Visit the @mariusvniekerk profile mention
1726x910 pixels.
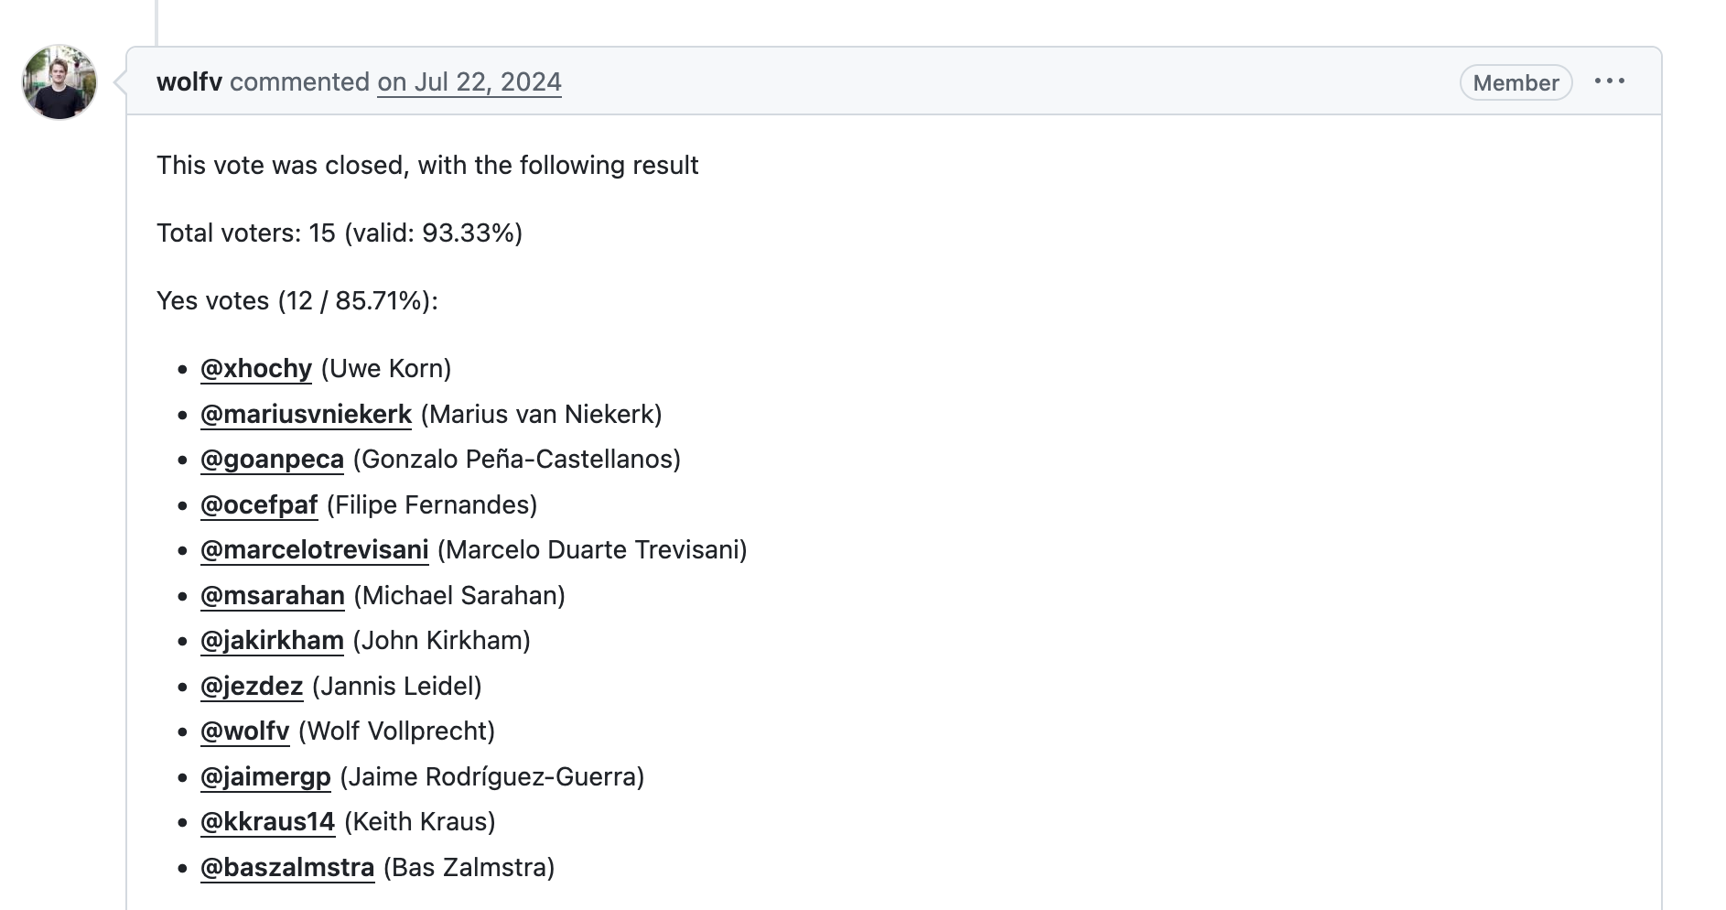(x=306, y=415)
